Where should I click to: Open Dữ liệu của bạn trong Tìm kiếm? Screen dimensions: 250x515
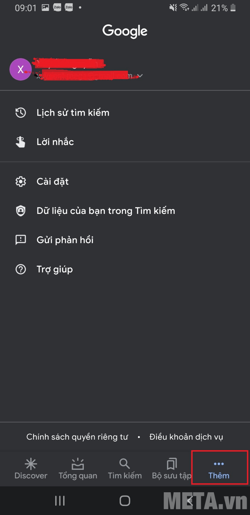(106, 211)
